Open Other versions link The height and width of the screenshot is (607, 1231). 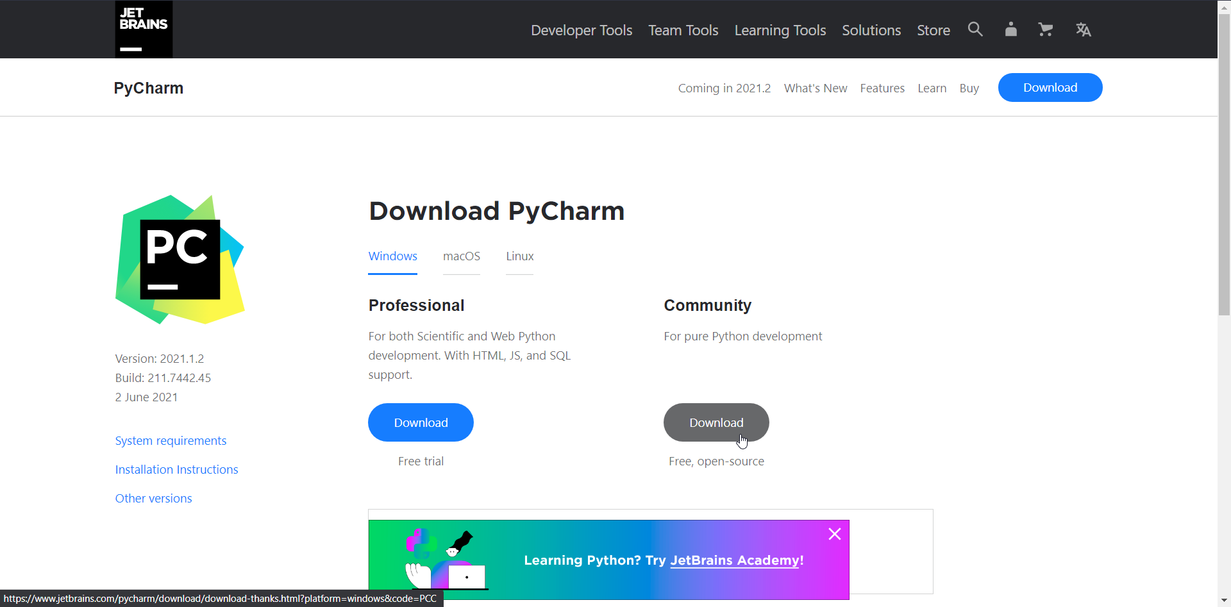[x=154, y=498]
